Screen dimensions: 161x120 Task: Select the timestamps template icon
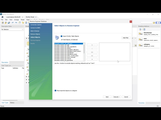click(141, 33)
